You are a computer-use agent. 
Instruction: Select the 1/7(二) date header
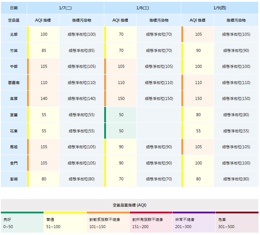[x=65, y=8]
